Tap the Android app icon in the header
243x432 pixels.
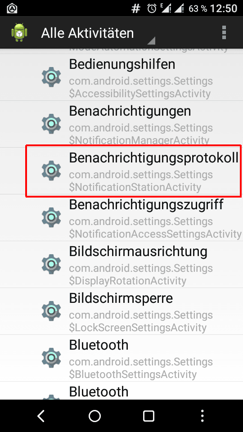pos(19,32)
